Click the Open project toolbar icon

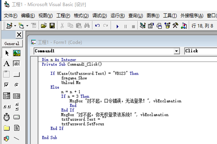click(44, 26)
